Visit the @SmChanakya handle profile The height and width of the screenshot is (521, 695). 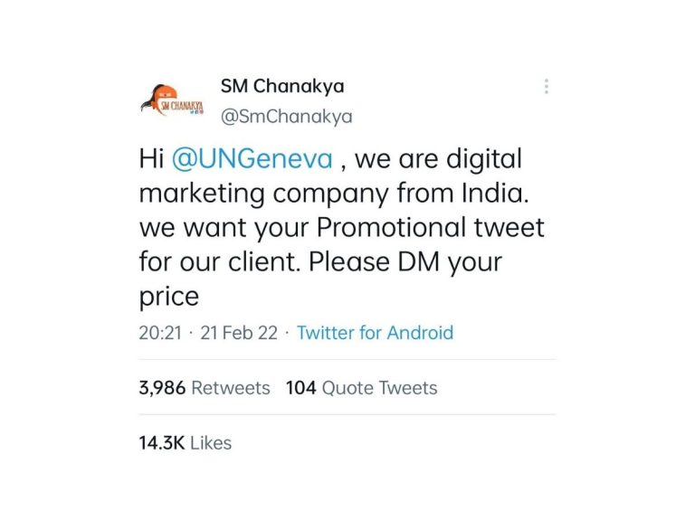pyautogui.click(x=287, y=117)
